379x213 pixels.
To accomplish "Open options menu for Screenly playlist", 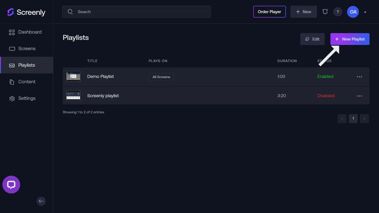I will [359, 96].
